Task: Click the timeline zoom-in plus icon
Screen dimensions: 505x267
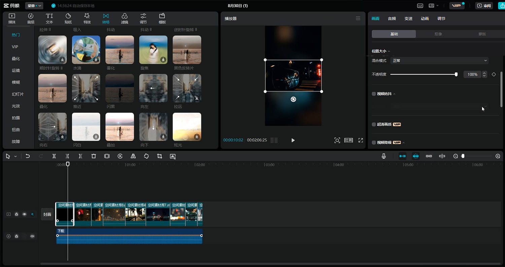Action: coord(498,156)
